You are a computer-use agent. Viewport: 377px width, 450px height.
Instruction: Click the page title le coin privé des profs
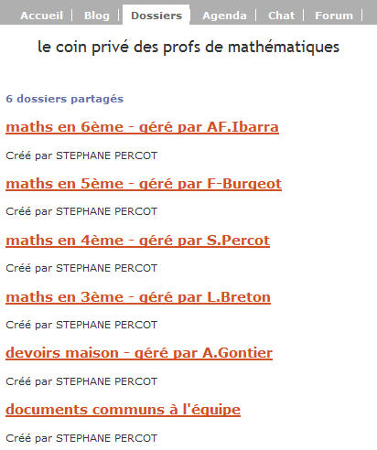(188, 47)
